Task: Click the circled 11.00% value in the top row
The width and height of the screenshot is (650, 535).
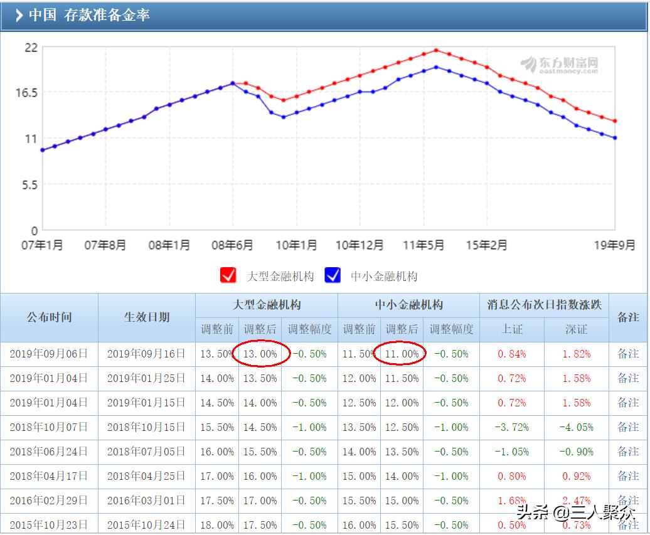Action: [403, 354]
